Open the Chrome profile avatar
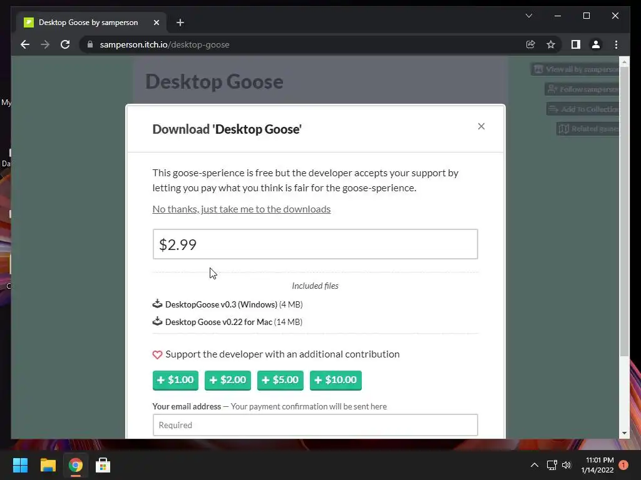 click(596, 44)
